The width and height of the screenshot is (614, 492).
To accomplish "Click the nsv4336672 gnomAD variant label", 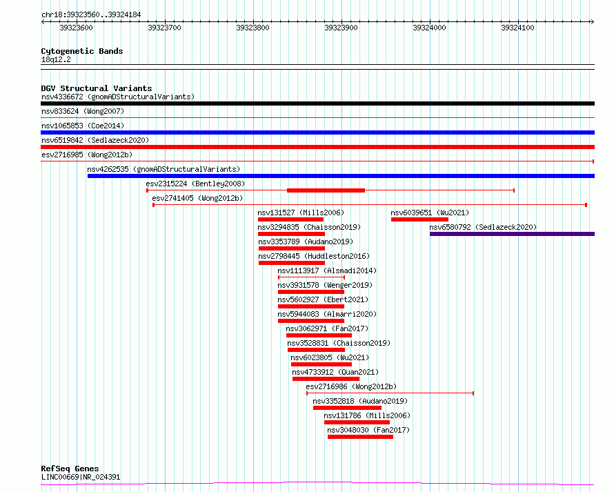I will (118, 97).
